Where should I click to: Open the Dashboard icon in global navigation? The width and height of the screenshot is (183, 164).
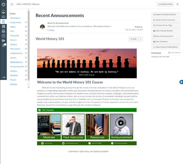click(x=3, y=17)
